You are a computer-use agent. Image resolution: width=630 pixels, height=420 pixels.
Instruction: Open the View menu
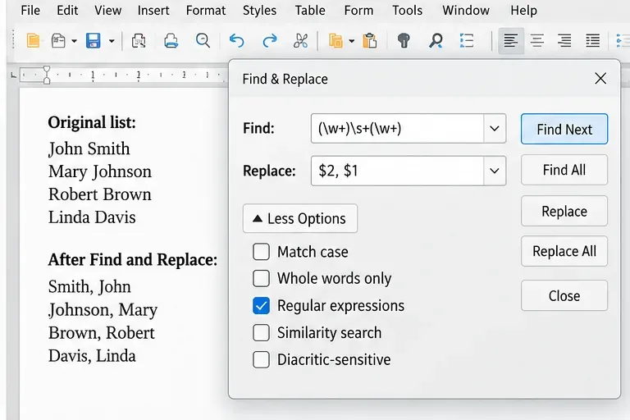click(108, 10)
